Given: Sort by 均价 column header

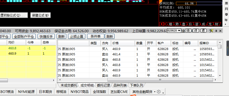Looking at the screenshot, I should [x=17, y=42].
